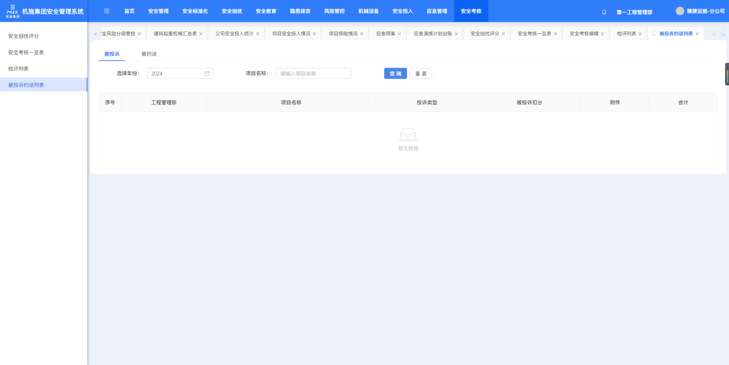Open the 安全创优评分 tab
729x365 pixels.
click(484, 34)
